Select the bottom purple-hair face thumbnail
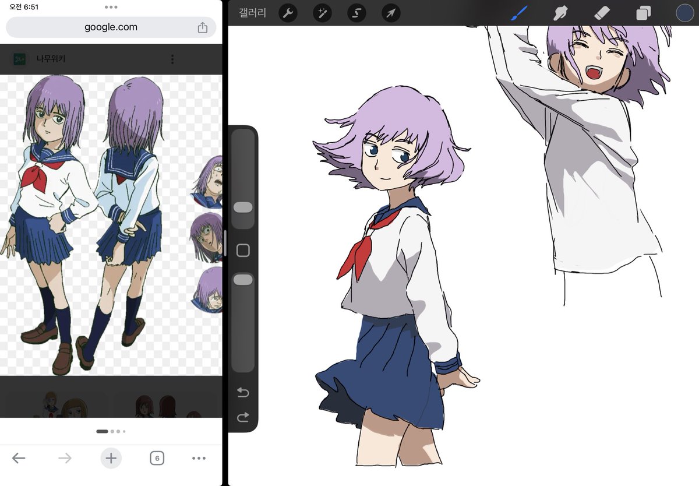699x486 pixels. [207, 290]
